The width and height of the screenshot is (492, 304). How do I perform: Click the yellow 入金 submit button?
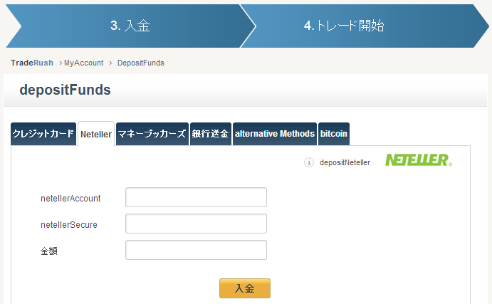click(x=245, y=288)
